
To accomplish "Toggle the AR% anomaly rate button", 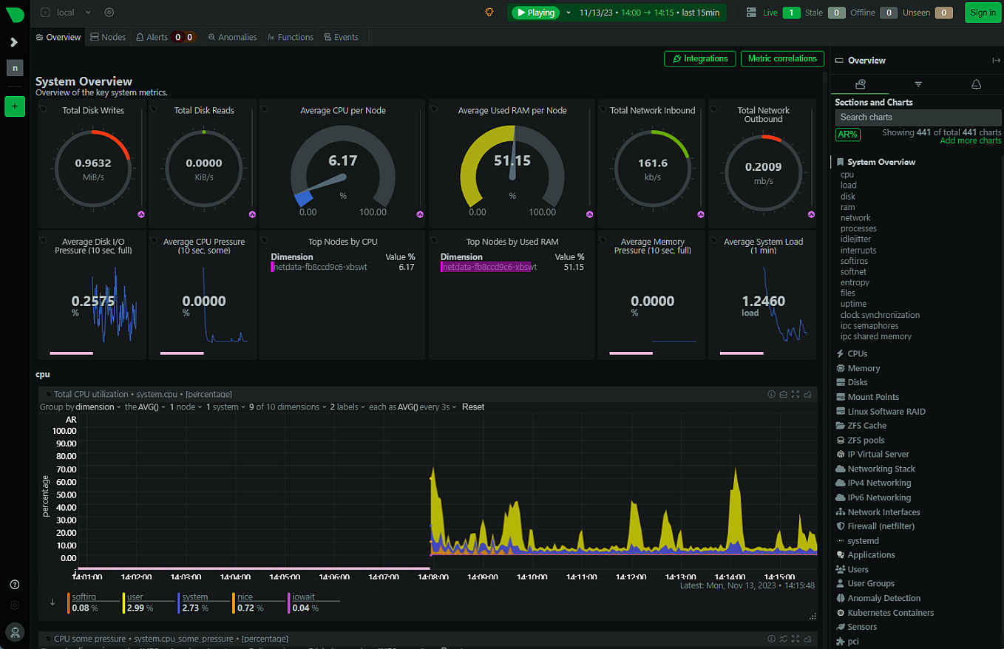I will [847, 135].
